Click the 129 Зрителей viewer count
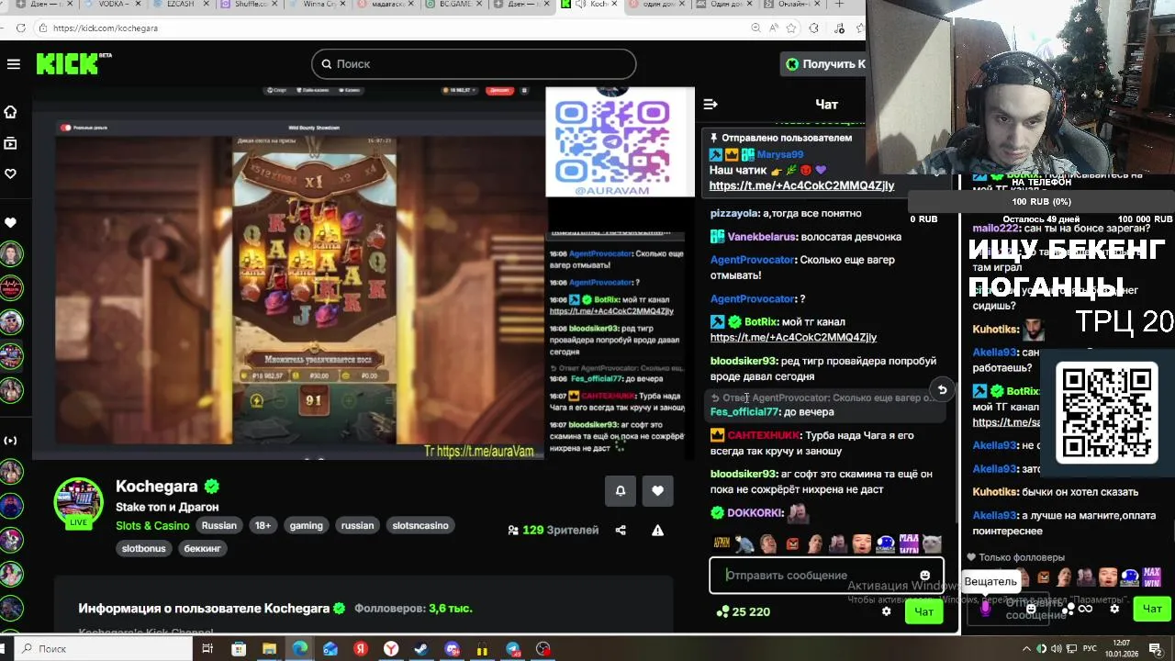The width and height of the screenshot is (1175, 661). click(554, 530)
